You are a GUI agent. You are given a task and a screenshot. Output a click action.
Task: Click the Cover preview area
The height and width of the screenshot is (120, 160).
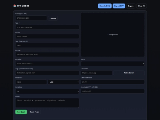(x=113, y=35)
